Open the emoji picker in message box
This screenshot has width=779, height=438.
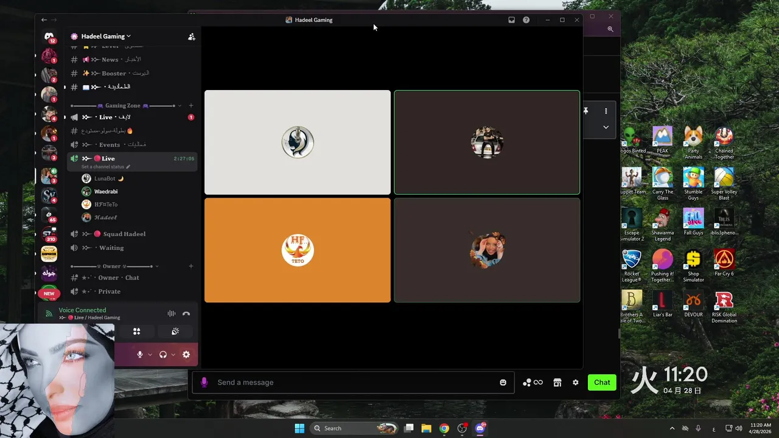[503, 383]
